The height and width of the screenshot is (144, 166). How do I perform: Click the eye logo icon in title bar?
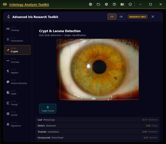coord(5,4)
